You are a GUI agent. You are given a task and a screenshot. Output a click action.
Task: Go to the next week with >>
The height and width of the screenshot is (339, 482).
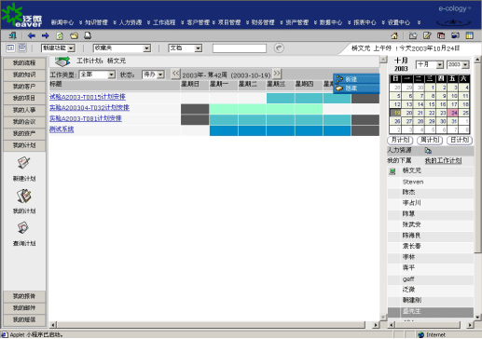(x=277, y=74)
